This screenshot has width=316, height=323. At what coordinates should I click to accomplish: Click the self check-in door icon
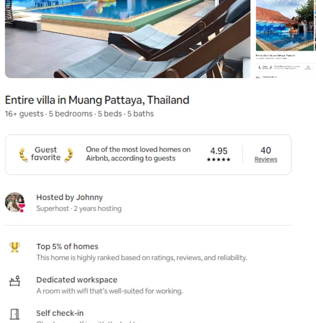(14, 314)
